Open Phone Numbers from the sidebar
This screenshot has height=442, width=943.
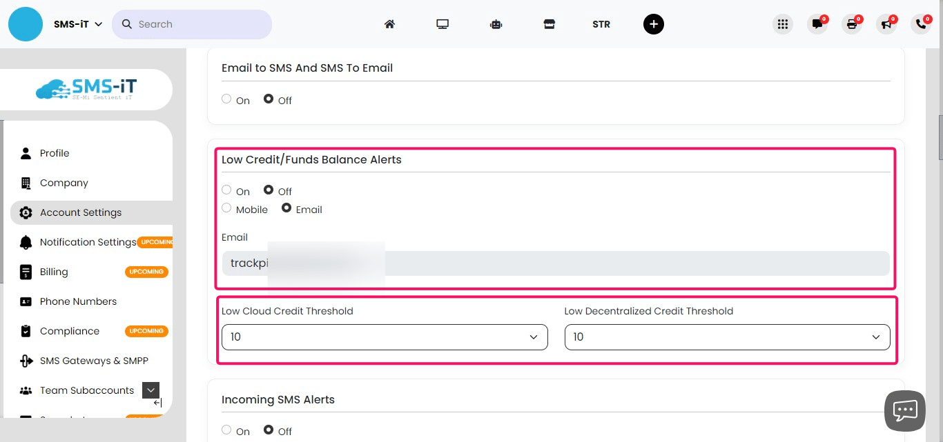point(78,301)
